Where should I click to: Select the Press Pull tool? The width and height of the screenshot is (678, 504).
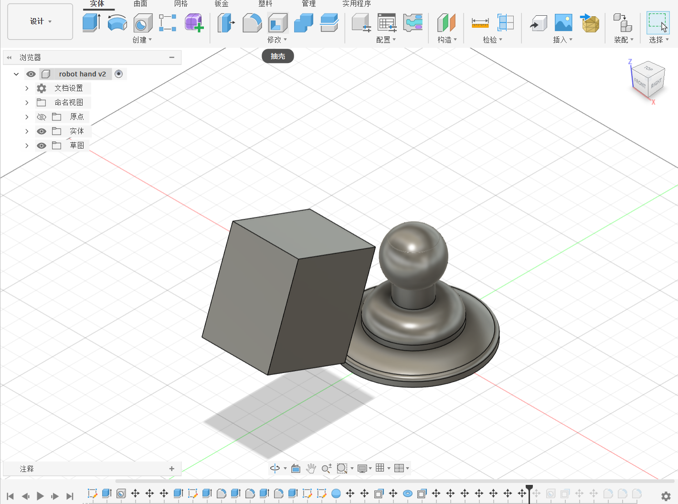tap(226, 22)
